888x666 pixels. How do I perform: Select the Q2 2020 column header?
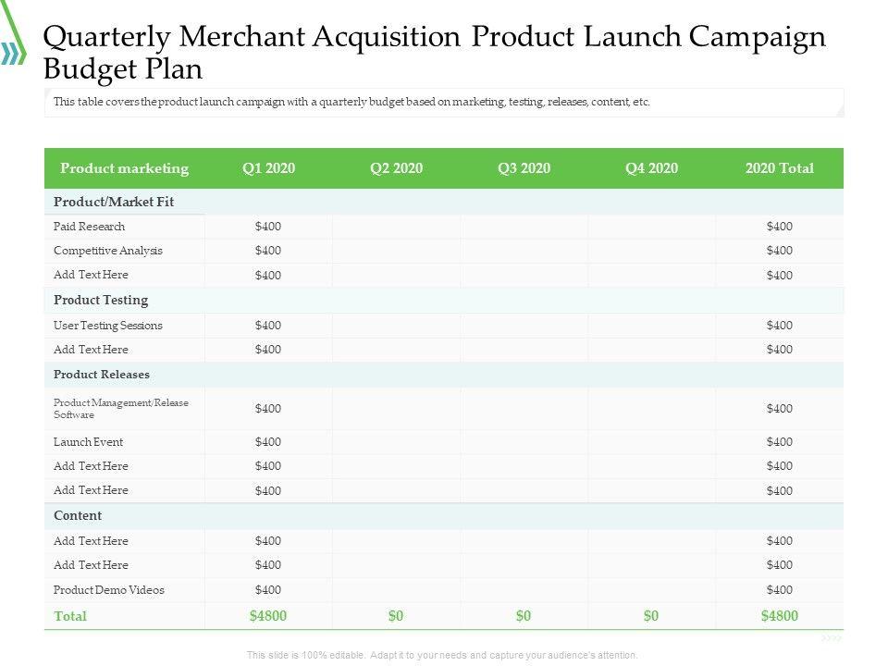pyautogui.click(x=396, y=168)
